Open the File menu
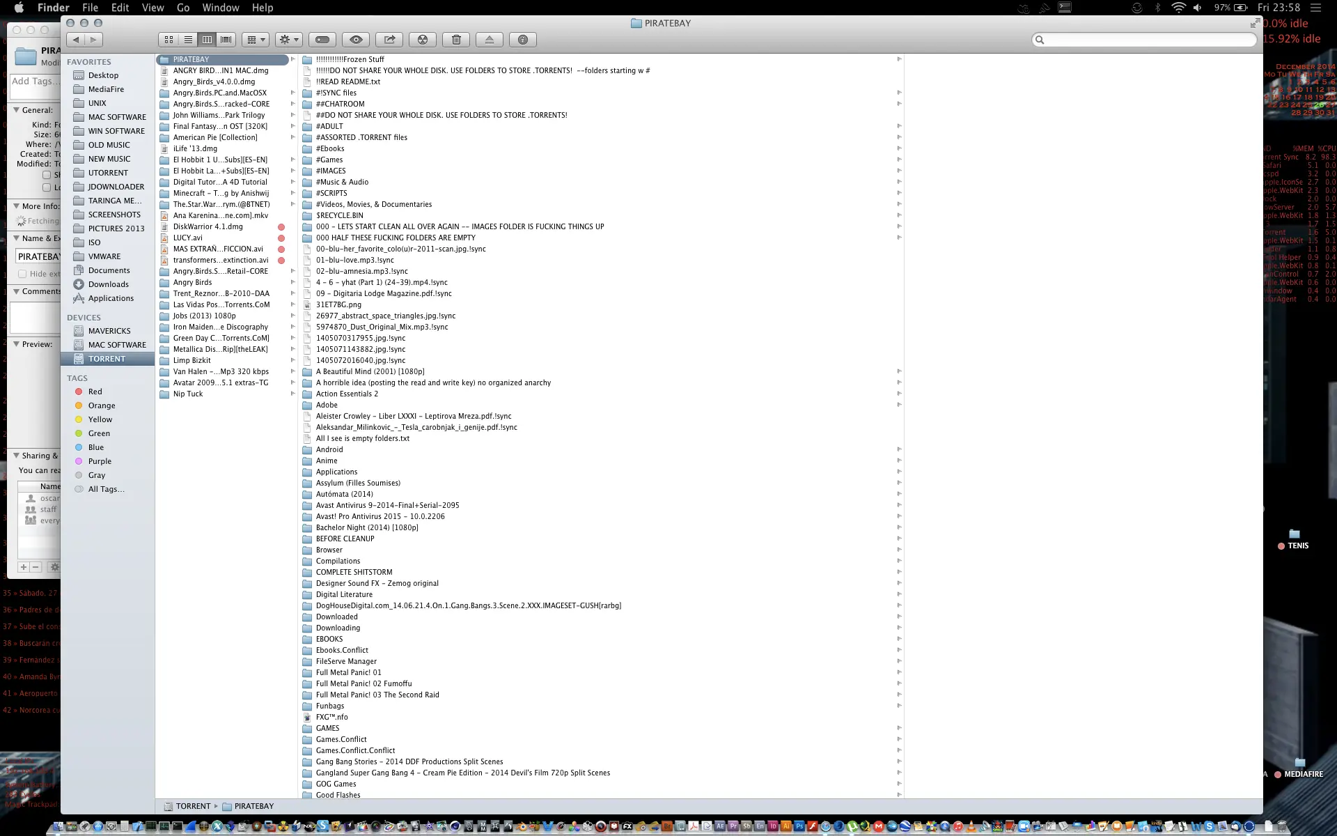 tap(90, 8)
